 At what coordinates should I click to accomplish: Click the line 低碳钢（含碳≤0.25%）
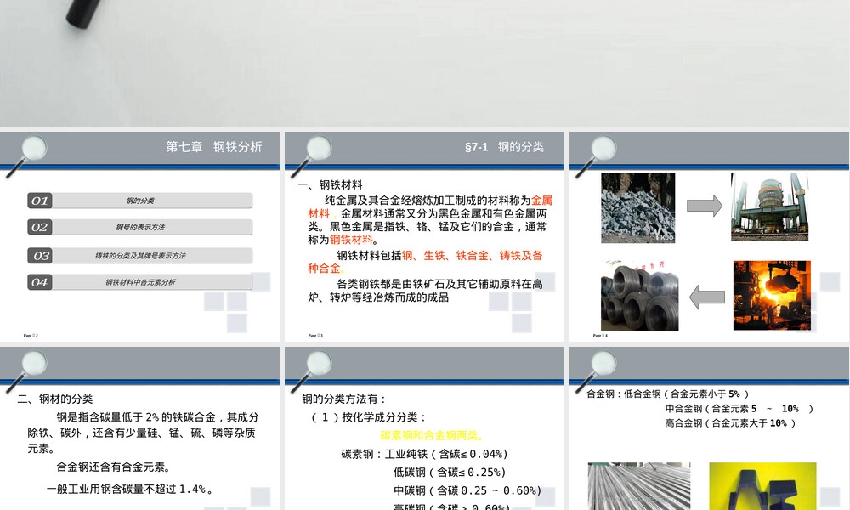(x=450, y=472)
